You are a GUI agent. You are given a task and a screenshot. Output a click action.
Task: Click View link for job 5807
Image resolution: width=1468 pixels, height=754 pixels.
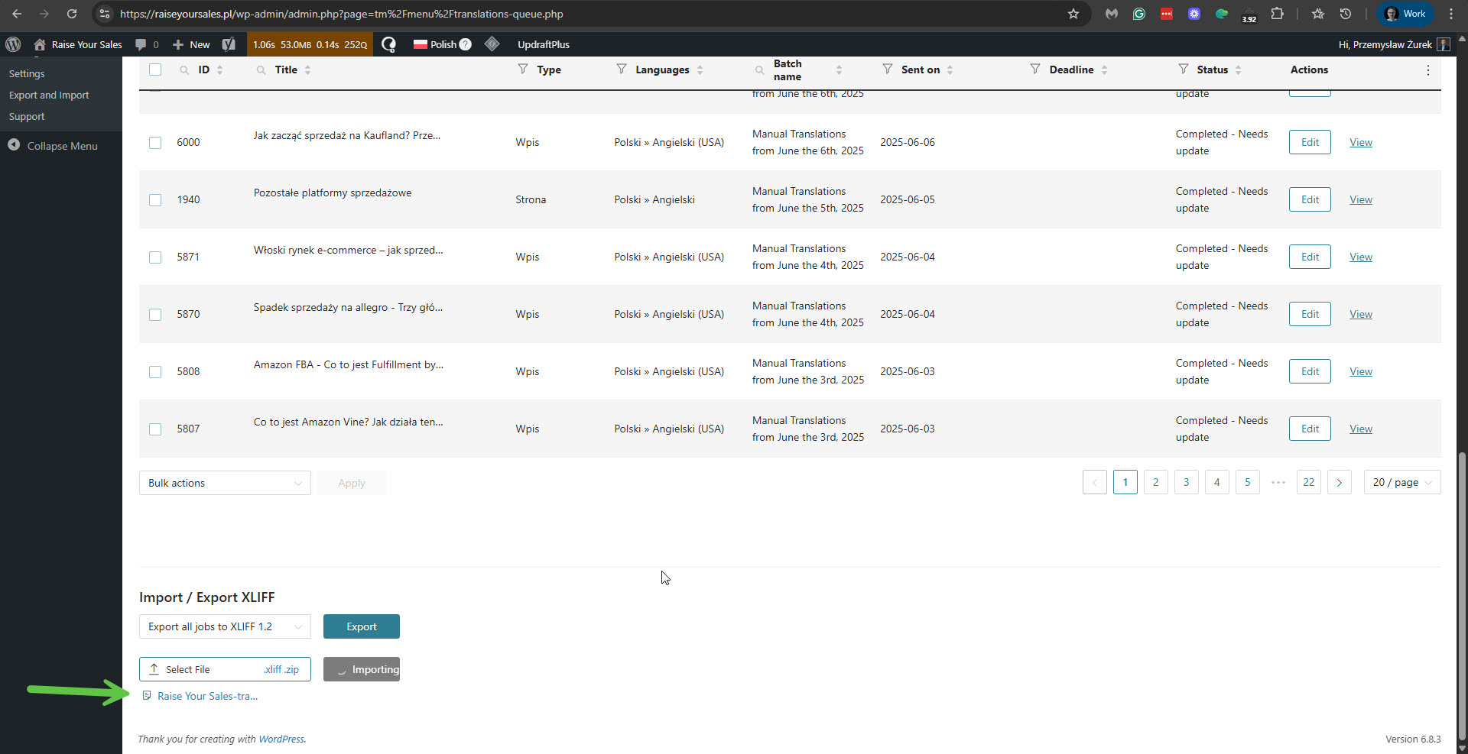click(1360, 429)
